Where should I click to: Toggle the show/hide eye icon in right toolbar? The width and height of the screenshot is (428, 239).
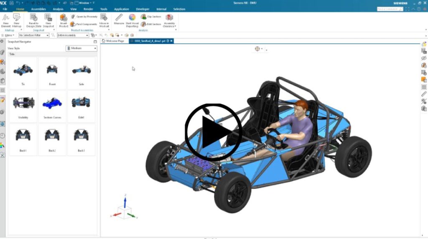pos(424,59)
